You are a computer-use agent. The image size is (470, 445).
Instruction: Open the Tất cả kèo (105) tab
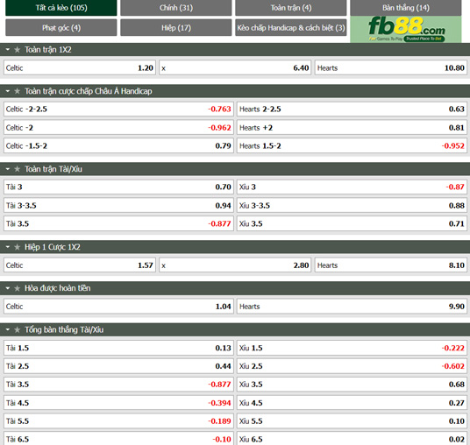click(x=61, y=8)
